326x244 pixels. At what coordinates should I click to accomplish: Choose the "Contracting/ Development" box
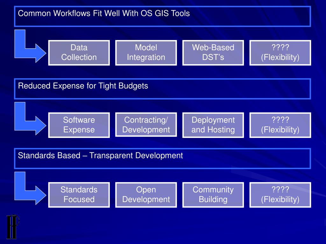tap(146, 125)
